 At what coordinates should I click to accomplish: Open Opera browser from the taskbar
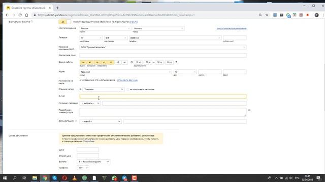tap(64, 178)
